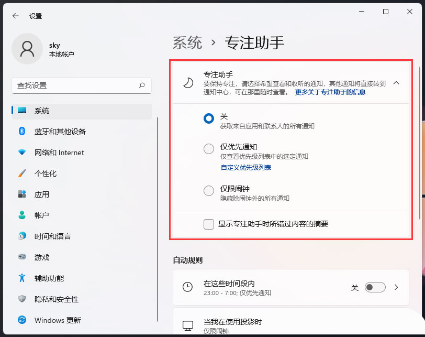This screenshot has width=425, height=337.
Task: Click the 设置 window title text
Action: pos(36,16)
